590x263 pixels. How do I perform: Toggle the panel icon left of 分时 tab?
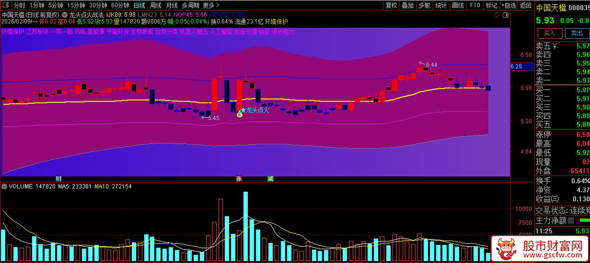[x=6, y=5]
